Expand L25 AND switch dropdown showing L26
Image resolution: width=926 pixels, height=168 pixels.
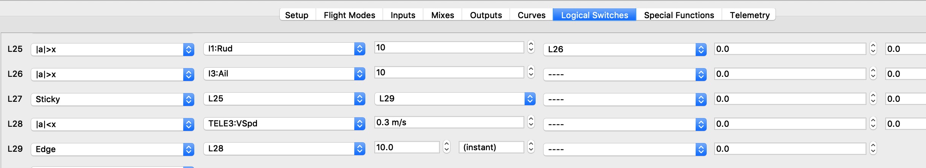(624, 49)
